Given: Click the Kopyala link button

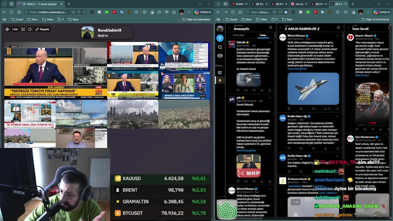Looking at the screenshot, I should click(x=42, y=29).
